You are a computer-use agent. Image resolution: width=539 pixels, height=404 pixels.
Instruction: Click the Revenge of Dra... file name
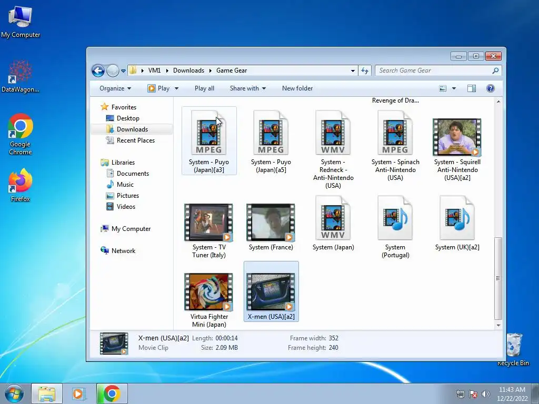tap(395, 100)
